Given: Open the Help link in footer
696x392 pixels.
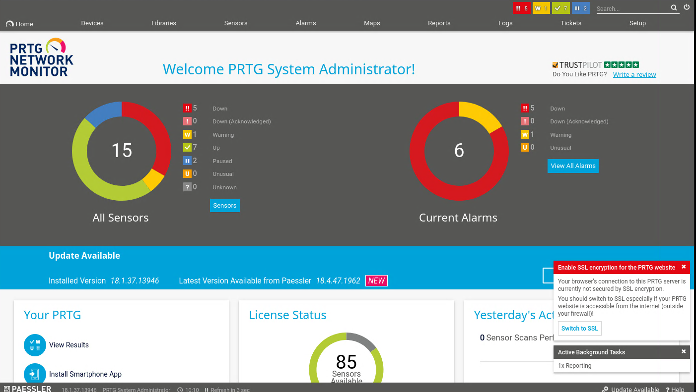Looking at the screenshot, I should [675, 390].
